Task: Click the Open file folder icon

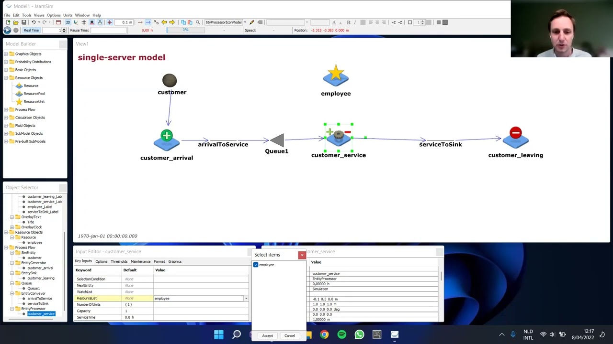Action: 16,22
